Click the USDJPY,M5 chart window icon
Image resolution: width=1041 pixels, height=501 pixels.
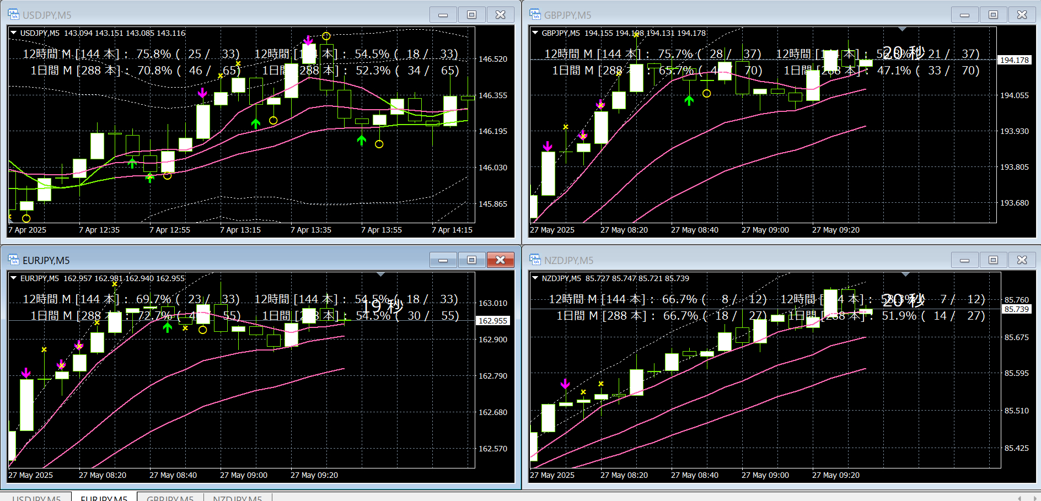13,14
